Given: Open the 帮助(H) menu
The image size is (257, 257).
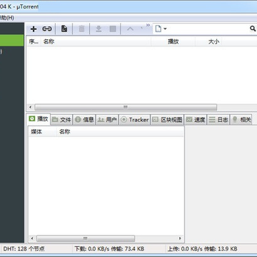Looking at the screenshot, I should coord(7,18).
